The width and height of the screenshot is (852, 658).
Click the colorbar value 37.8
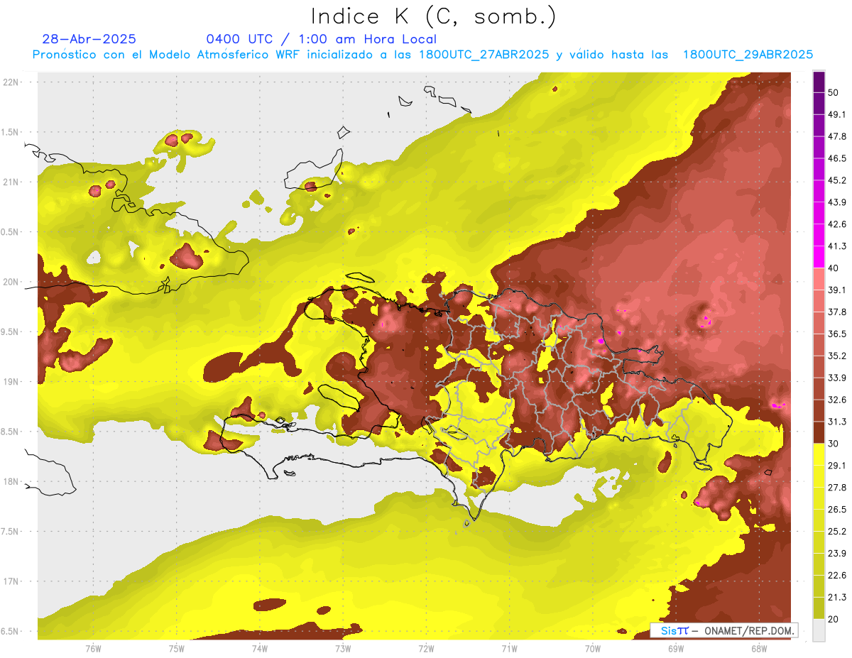coord(836,312)
